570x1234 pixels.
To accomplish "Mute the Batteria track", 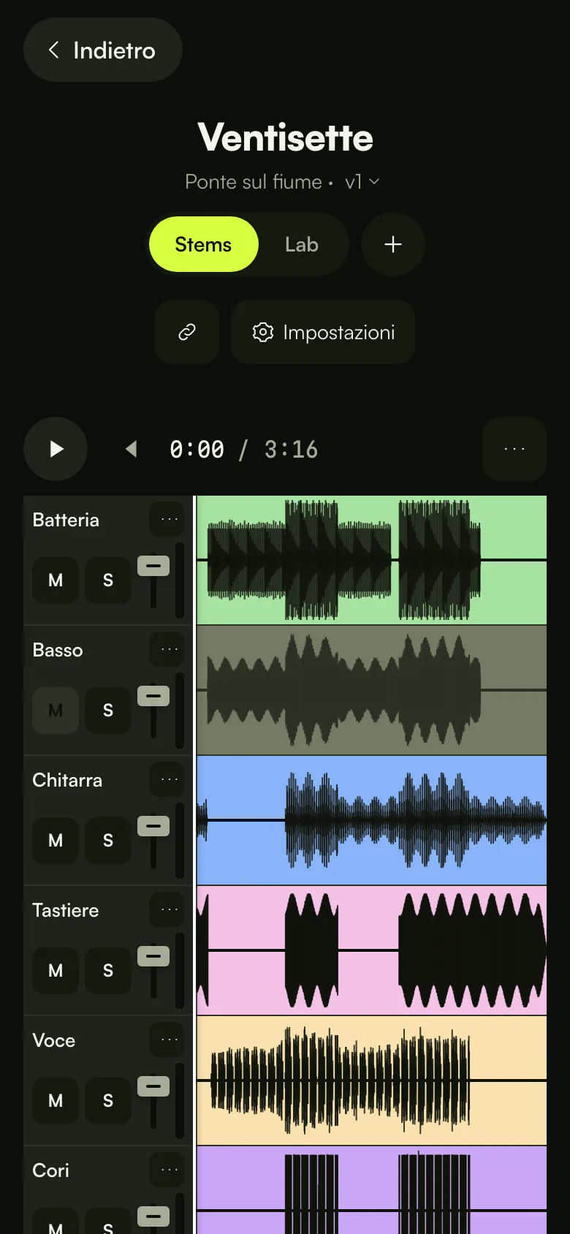I will (x=56, y=580).
